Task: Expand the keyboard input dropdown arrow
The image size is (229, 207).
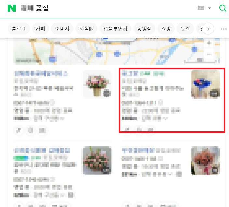Action: click(x=210, y=8)
